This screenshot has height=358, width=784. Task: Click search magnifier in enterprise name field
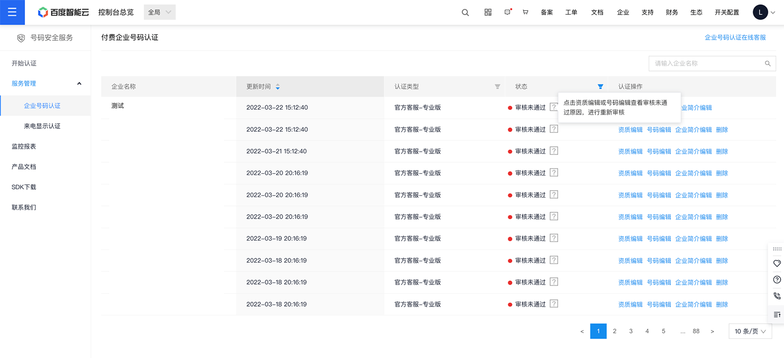tap(768, 64)
